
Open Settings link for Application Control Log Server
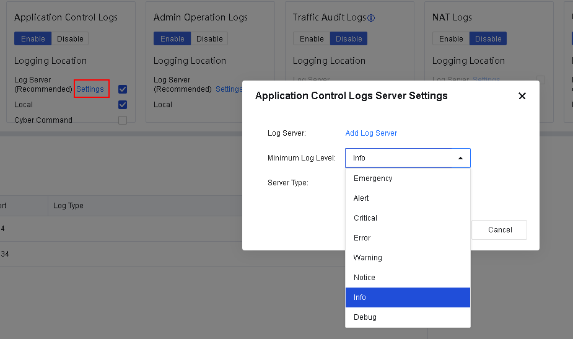point(90,89)
